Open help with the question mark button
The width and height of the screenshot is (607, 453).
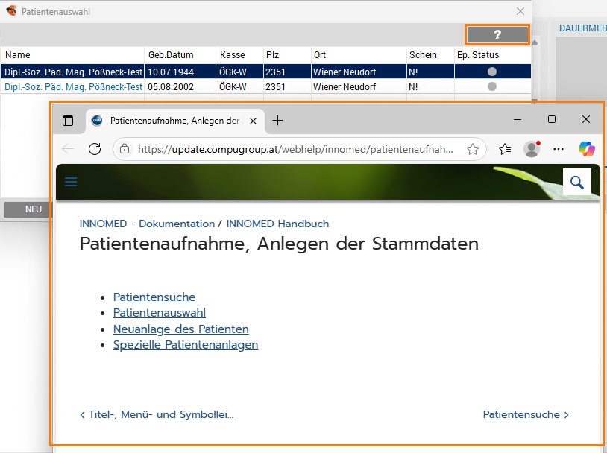497,35
